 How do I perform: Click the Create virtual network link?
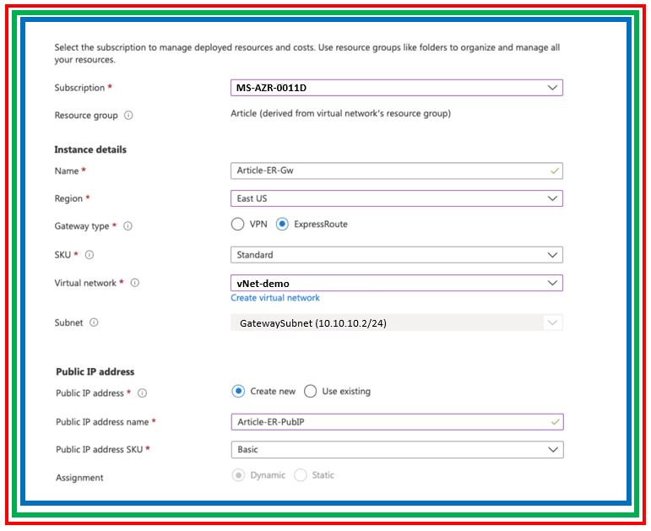pyautogui.click(x=275, y=298)
